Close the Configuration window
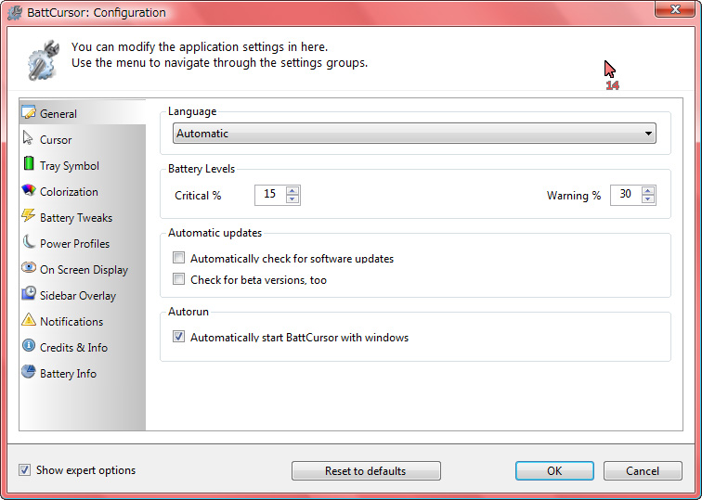Image resolution: width=702 pixels, height=500 pixels. coord(675,9)
